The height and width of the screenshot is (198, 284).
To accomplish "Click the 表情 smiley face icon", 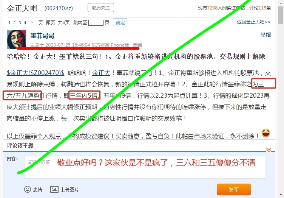I will 28,189.
